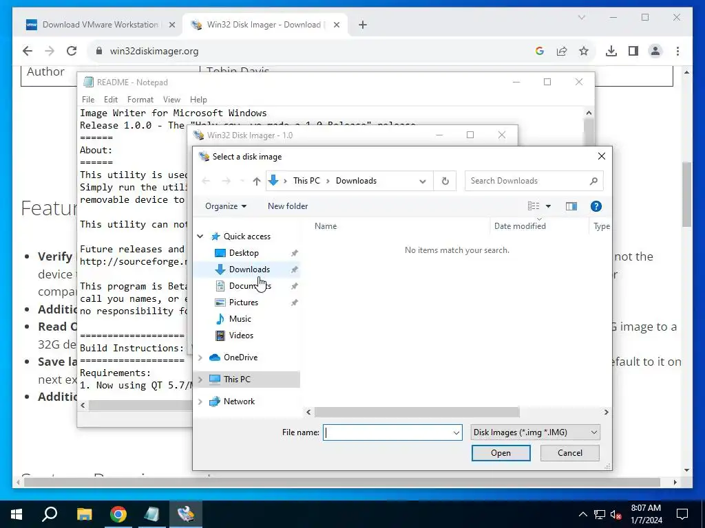Screen dimensions: 705x528
Task: Open Notepad Help menu
Action: [198, 100]
